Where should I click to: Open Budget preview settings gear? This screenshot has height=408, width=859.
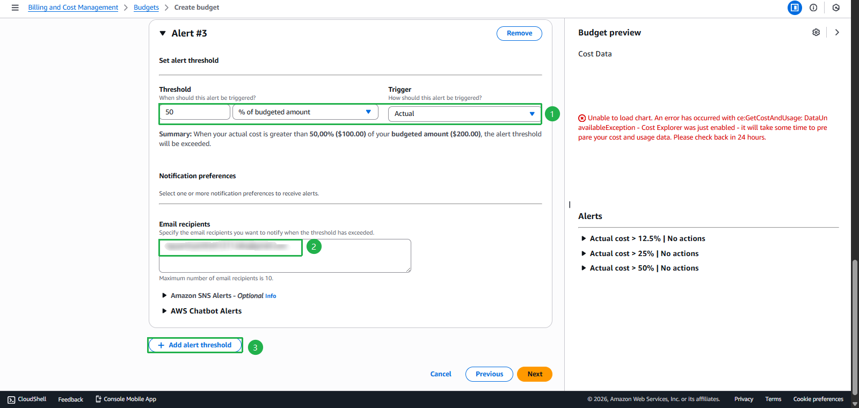pos(816,32)
